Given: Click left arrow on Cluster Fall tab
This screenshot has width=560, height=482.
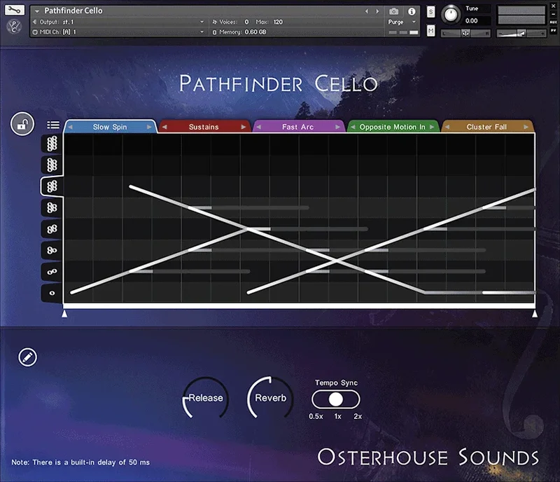Looking at the screenshot, I should pyautogui.click(x=447, y=127).
